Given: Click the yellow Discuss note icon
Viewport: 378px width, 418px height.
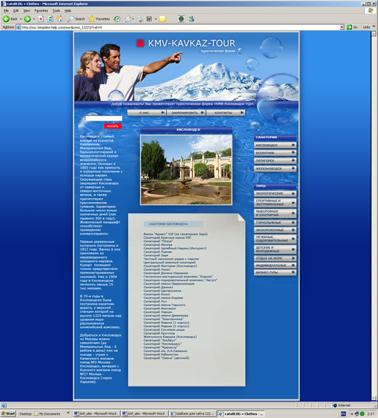Looking at the screenshot, I should click(x=162, y=19).
